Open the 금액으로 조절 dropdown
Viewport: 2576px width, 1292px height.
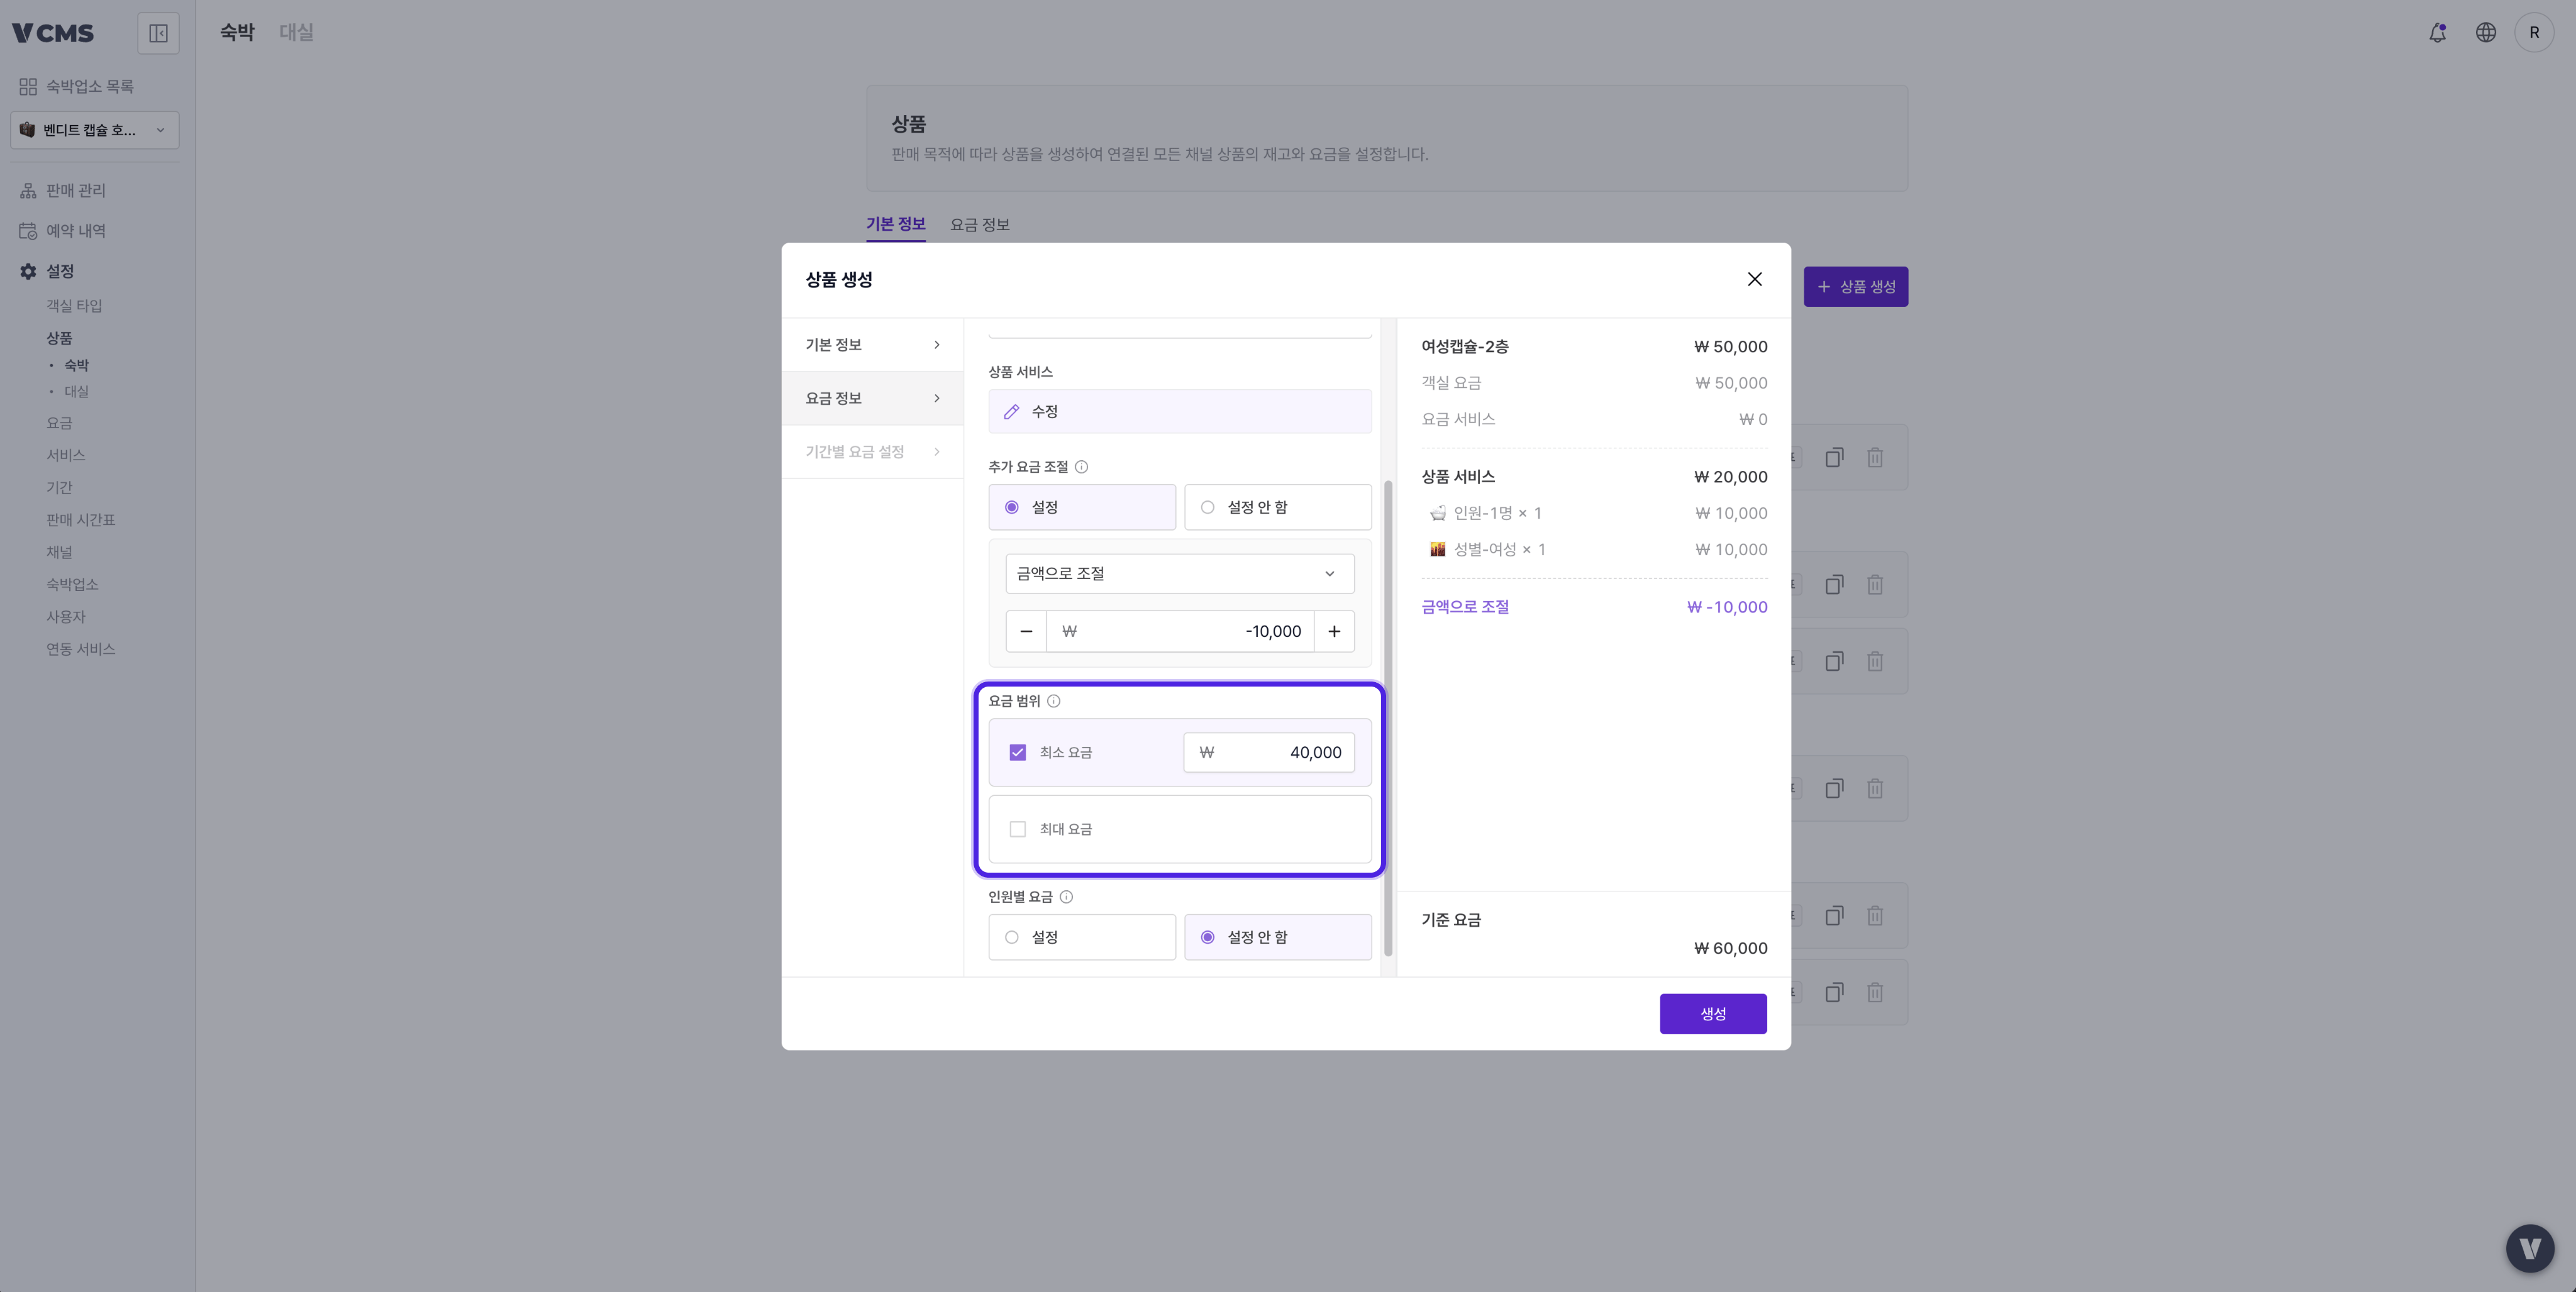pyautogui.click(x=1180, y=573)
